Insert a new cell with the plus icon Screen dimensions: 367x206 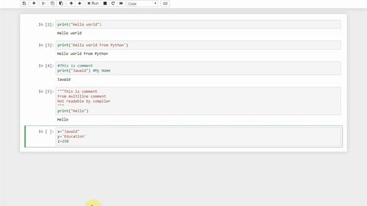tap(34, 3)
